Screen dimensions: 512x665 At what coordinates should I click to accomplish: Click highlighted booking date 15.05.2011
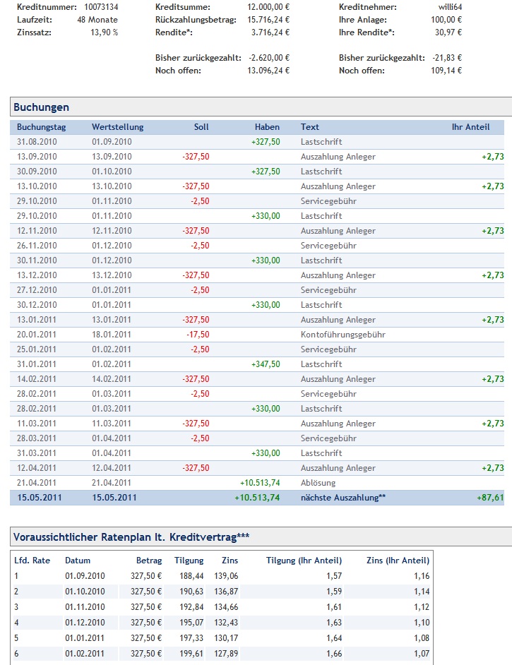[x=39, y=498]
